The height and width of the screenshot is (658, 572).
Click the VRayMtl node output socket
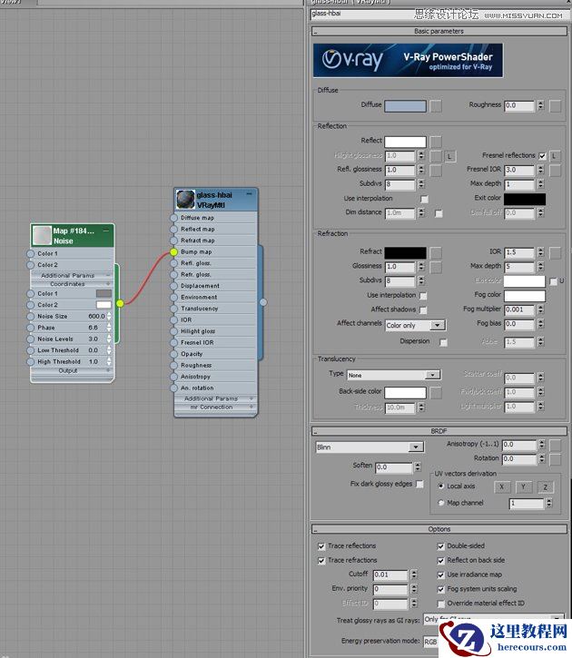point(263,302)
